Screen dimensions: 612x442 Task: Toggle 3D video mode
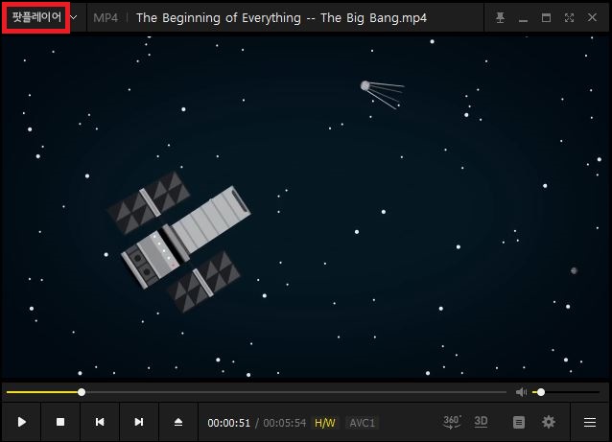pos(481,422)
